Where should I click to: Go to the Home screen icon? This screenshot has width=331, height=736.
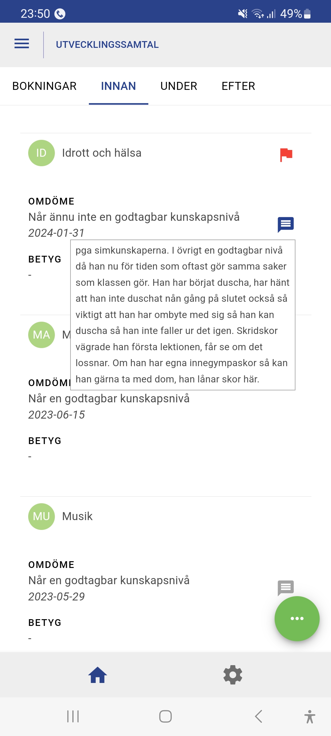pos(97,675)
